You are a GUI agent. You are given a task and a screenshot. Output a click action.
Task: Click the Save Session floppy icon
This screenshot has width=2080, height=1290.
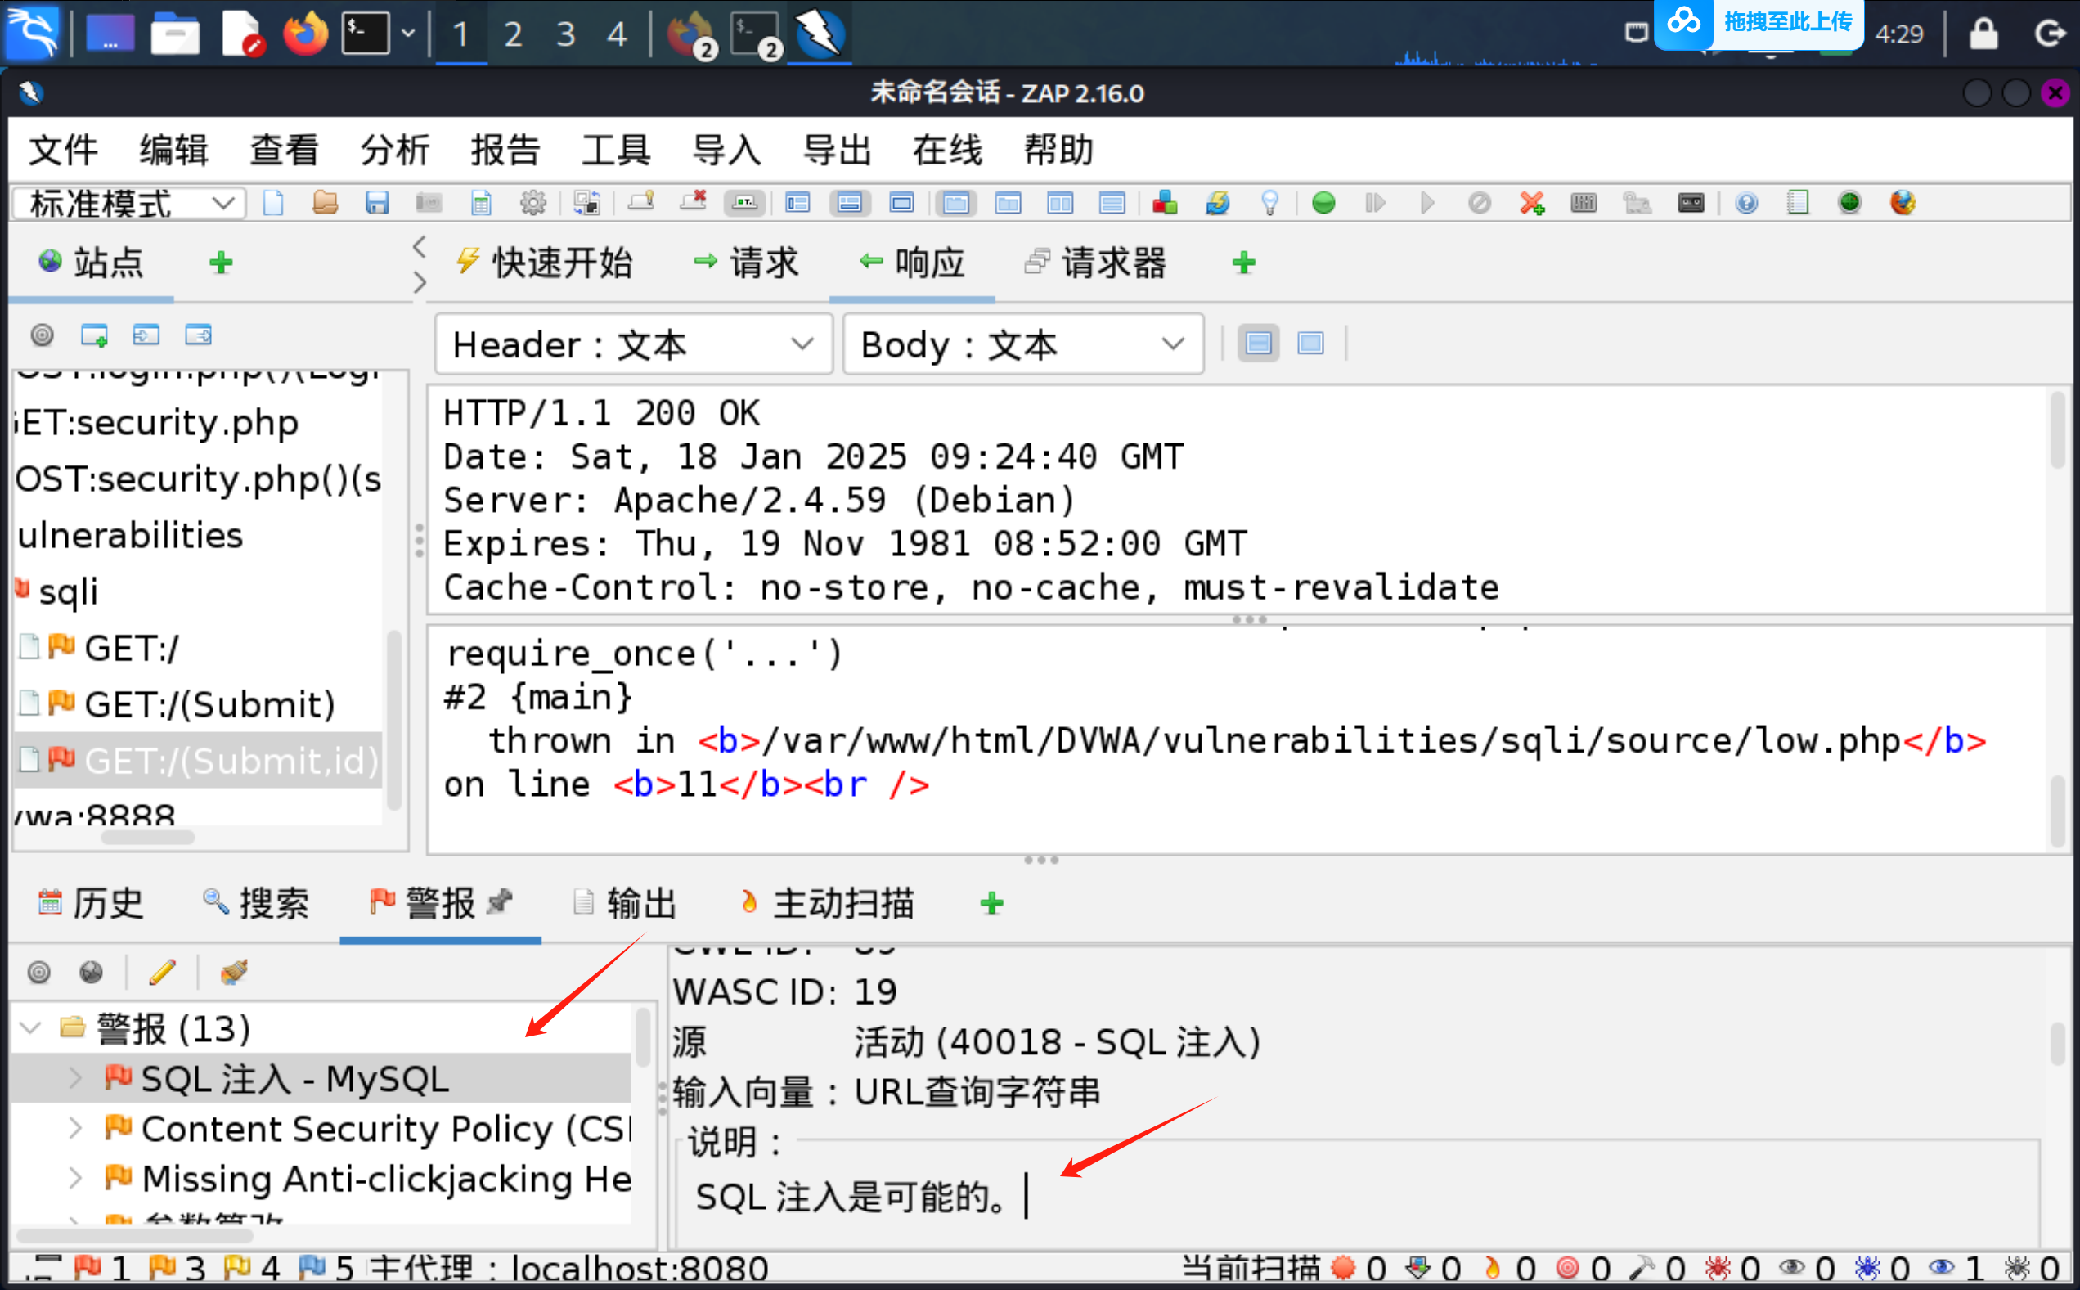click(377, 203)
